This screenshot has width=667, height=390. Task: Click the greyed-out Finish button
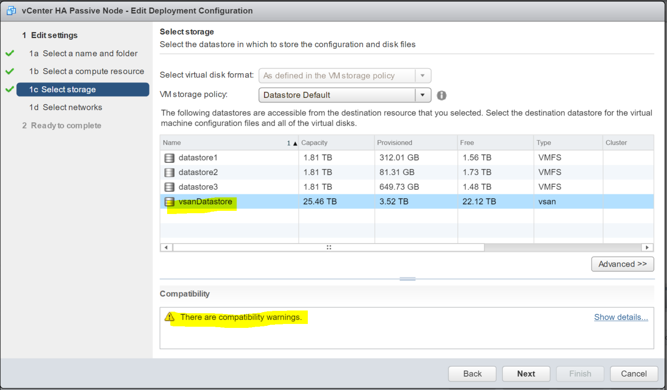click(x=580, y=373)
